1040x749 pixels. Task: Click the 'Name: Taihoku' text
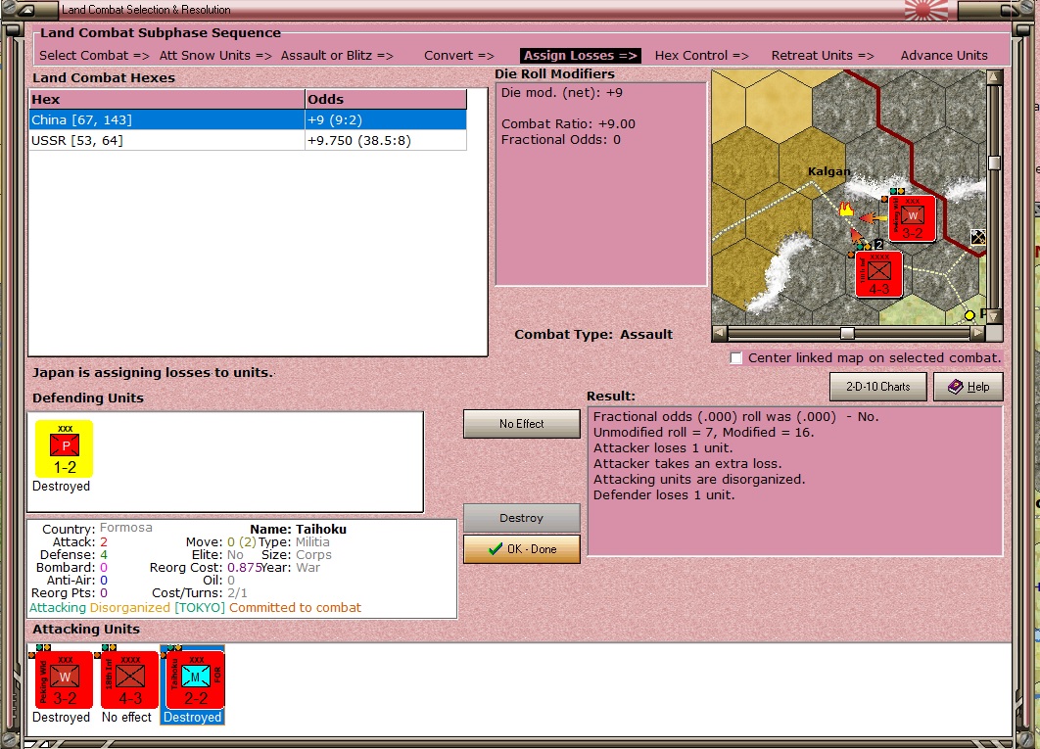298,530
